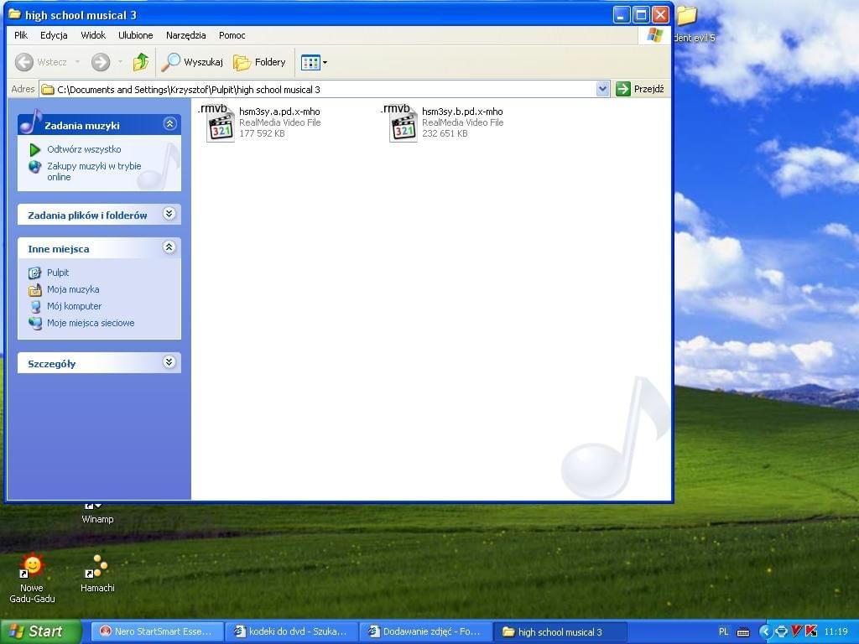Switch to Dodawanie zdjęć taskbar window
Screen dimensions: 859x644
pos(425,631)
